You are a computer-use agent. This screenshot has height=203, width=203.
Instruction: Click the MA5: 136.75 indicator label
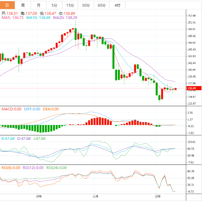(x=13, y=18)
